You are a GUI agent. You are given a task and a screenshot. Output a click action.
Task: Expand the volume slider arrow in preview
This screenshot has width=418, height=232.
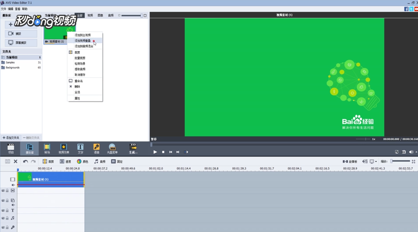pyautogui.click(x=416, y=152)
